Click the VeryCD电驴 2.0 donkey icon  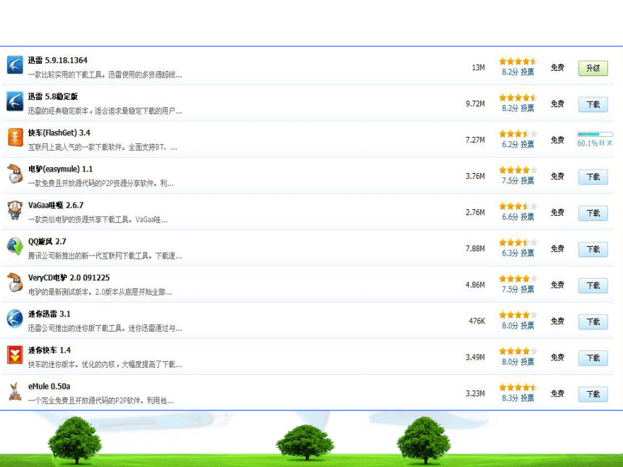(x=15, y=282)
